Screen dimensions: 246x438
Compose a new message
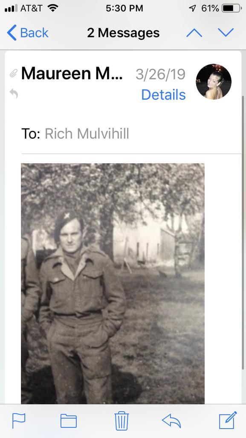pos(228,420)
